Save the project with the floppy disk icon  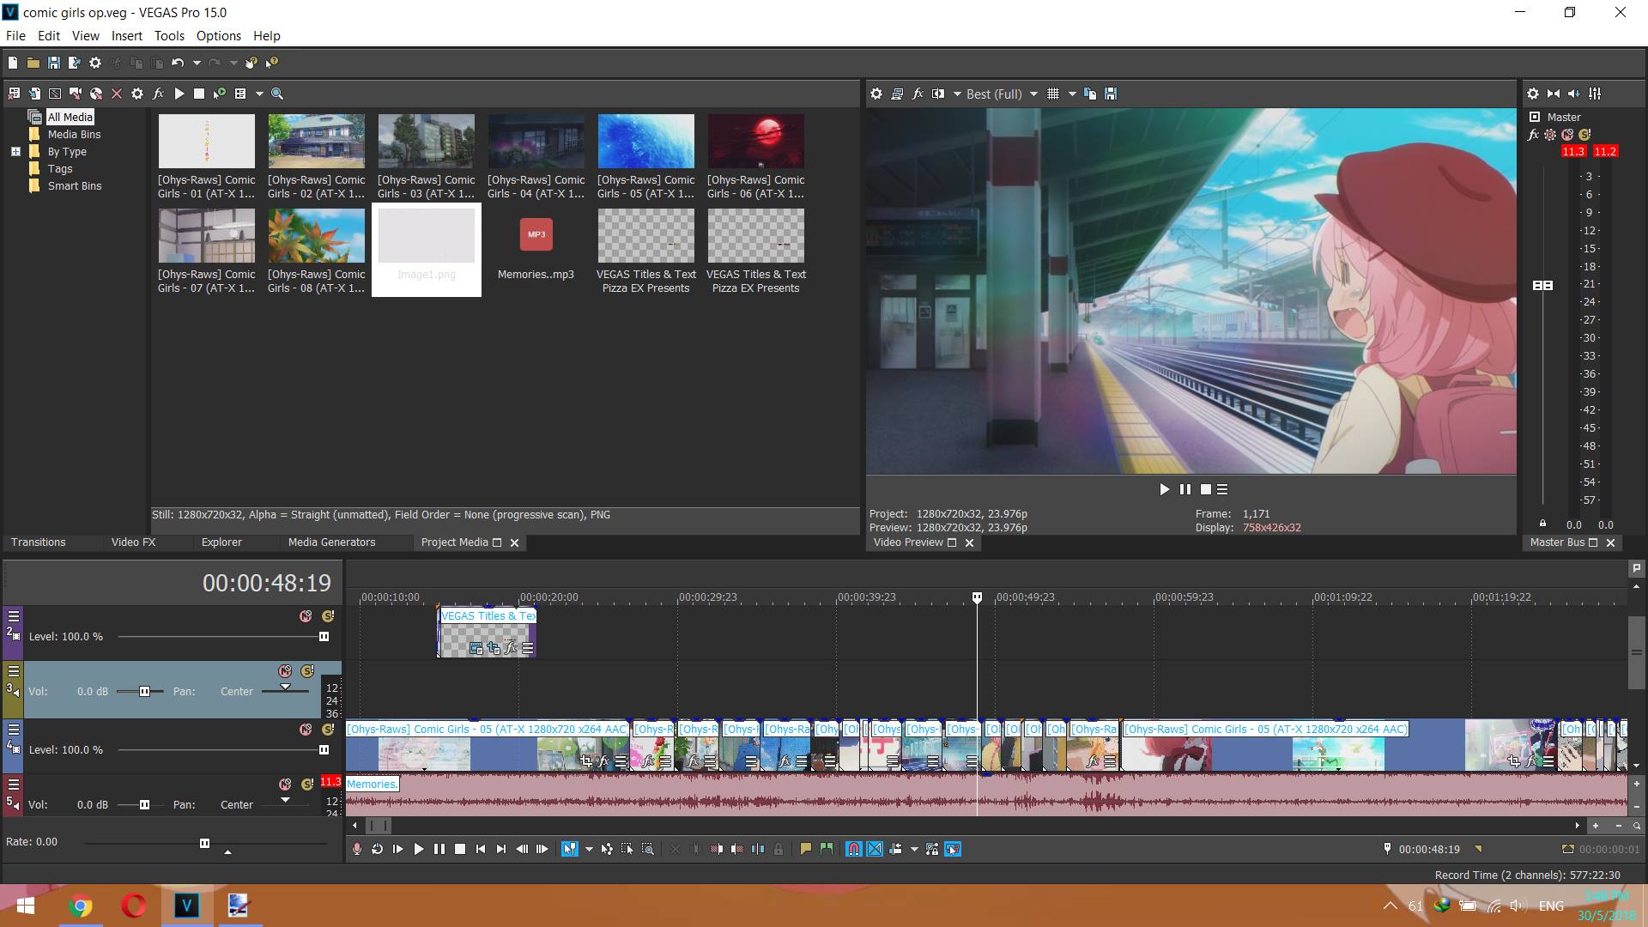(53, 63)
